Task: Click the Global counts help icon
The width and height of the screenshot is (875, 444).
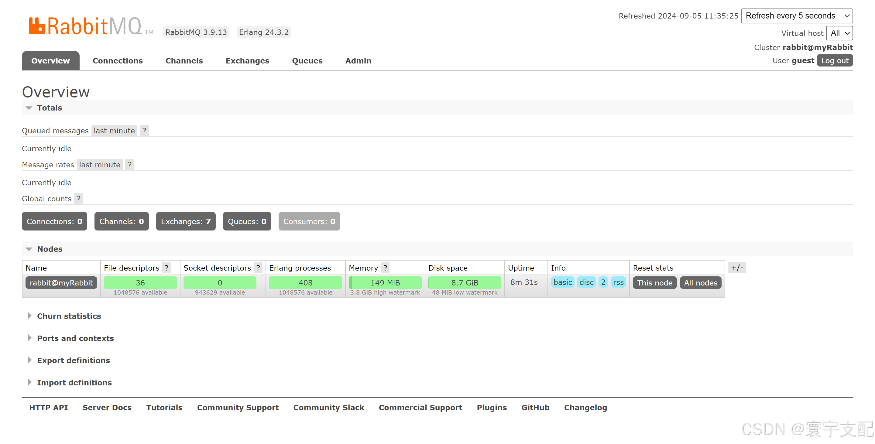Action: click(x=78, y=199)
